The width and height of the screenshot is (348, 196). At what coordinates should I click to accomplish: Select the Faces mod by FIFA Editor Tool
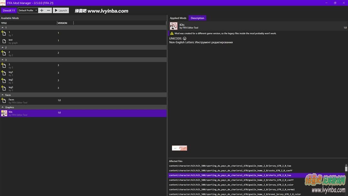tap(83, 101)
